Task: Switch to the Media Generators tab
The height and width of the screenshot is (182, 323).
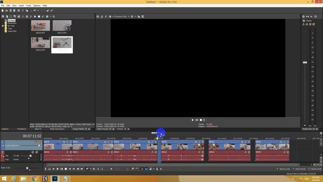Action: click(x=57, y=129)
